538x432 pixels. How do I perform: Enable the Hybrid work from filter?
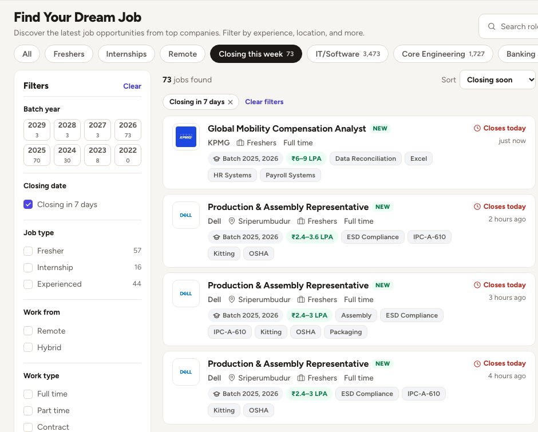coord(28,347)
